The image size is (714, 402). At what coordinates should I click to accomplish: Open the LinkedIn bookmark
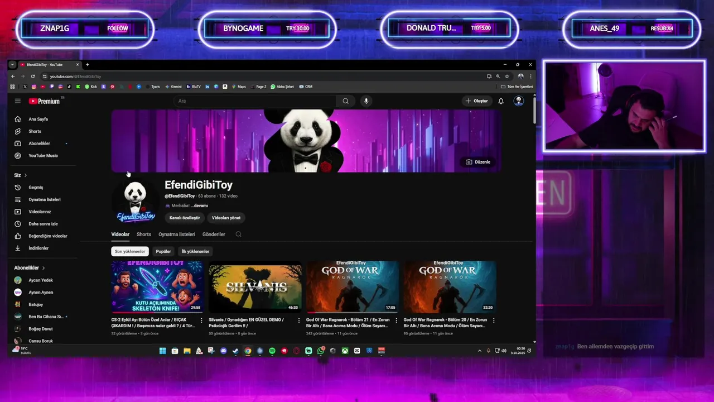[207, 87]
